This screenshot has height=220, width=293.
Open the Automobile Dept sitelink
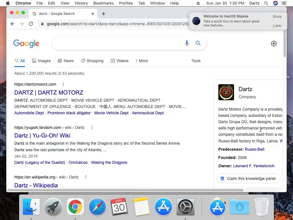pyautogui.click(x=29, y=113)
